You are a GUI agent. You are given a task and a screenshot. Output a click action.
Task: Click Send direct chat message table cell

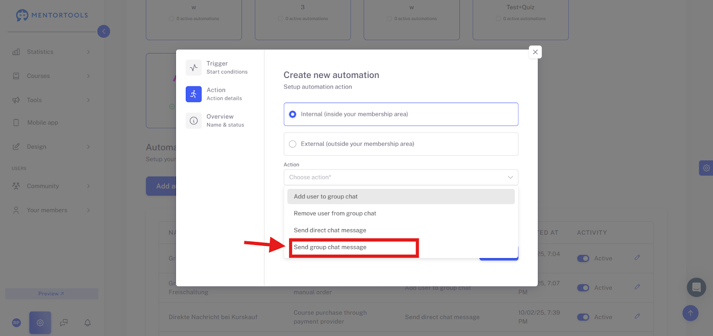pos(442,317)
